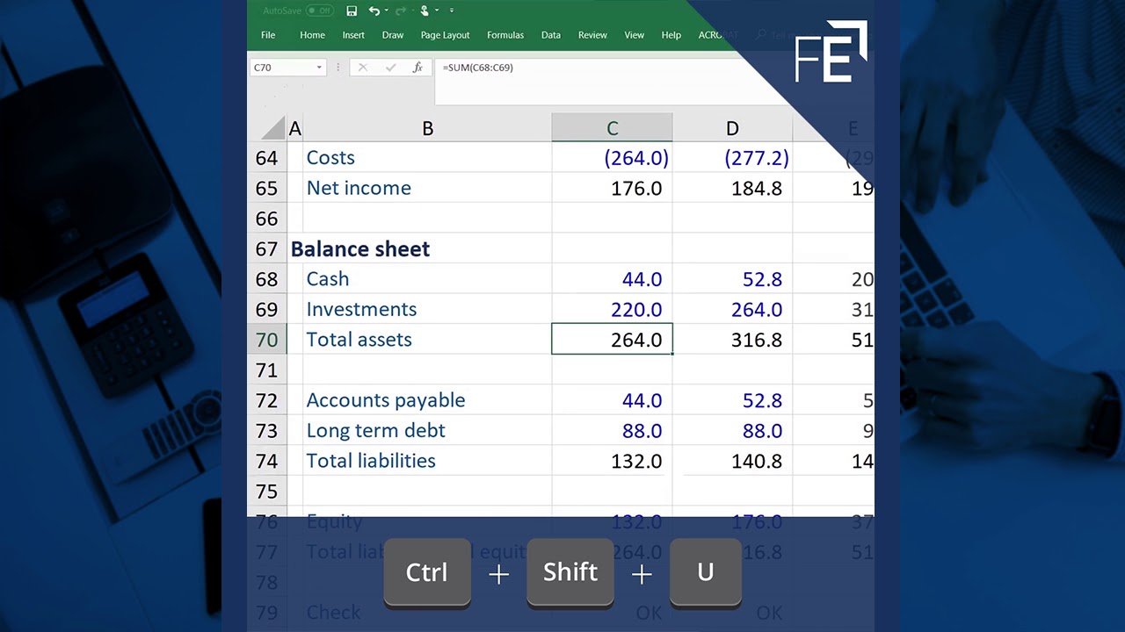Open the Undo history dropdown arrow
The image size is (1125, 632).
coord(386,11)
